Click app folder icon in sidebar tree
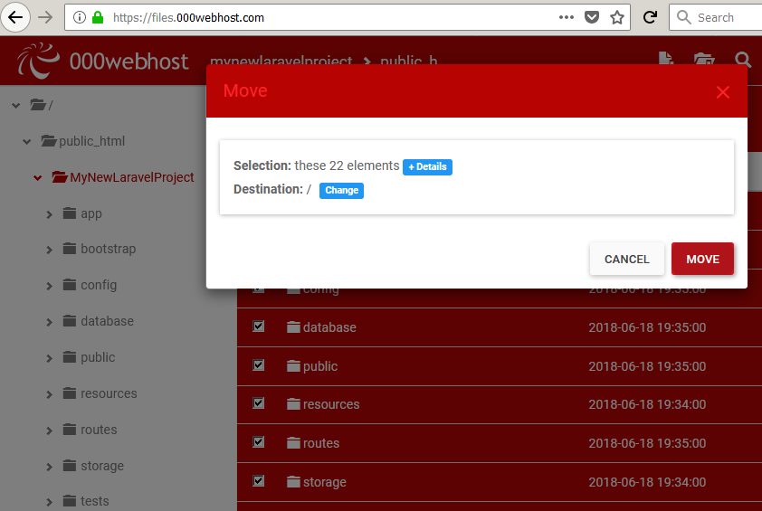The width and height of the screenshot is (762, 511). [70, 213]
